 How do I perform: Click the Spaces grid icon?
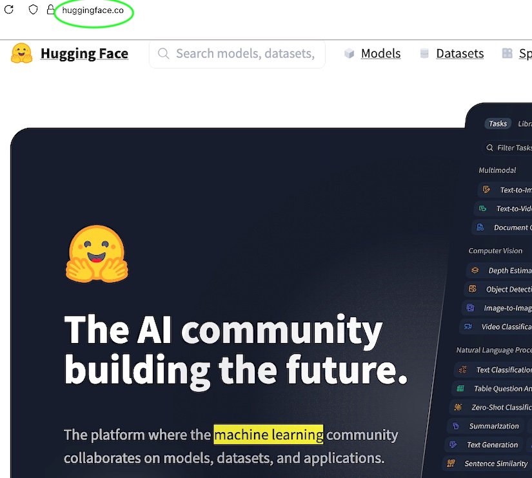[x=507, y=54]
